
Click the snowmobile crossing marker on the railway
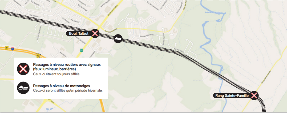(x=118, y=39)
